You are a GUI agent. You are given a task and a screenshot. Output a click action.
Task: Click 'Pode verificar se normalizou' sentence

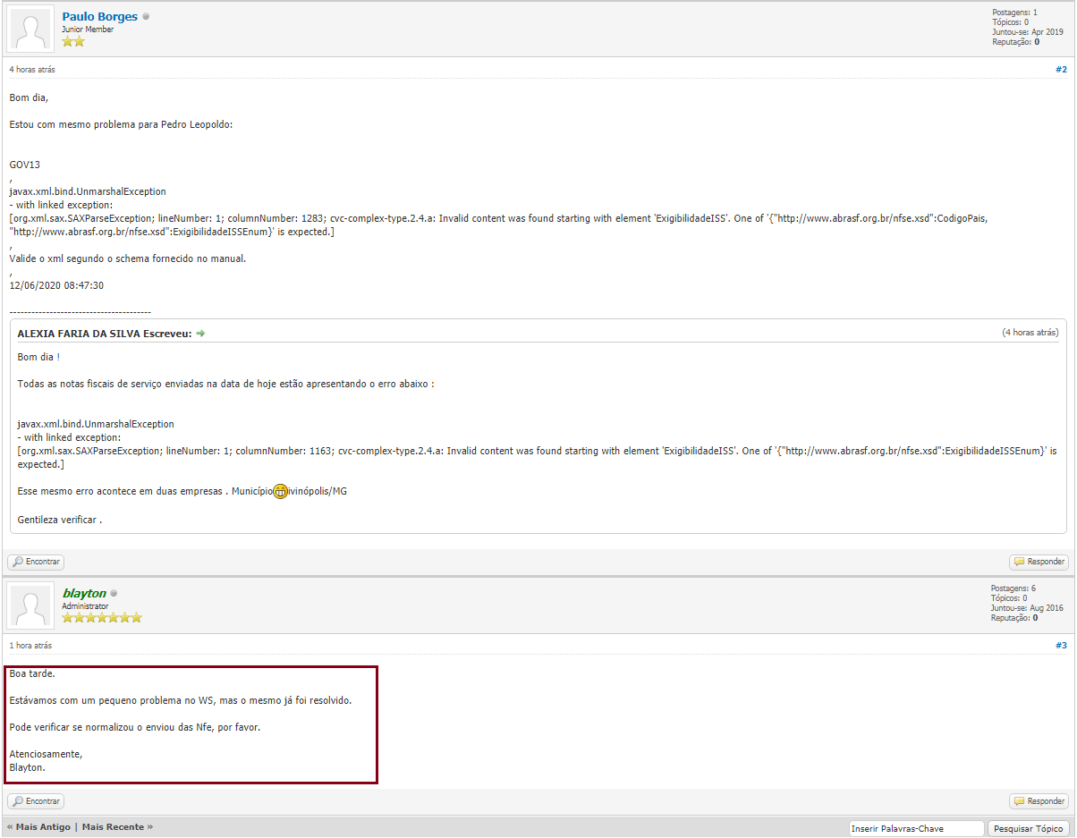[x=135, y=727]
